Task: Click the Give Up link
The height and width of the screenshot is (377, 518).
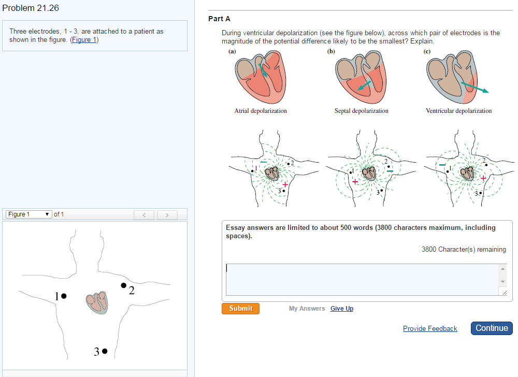Action: (341, 308)
